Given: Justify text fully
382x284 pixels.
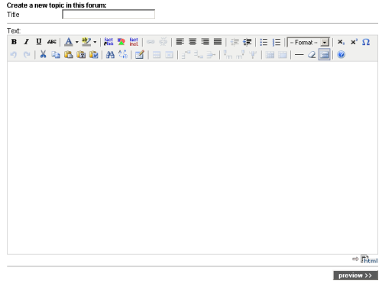Looking at the screenshot, I should pyautogui.click(x=218, y=42).
